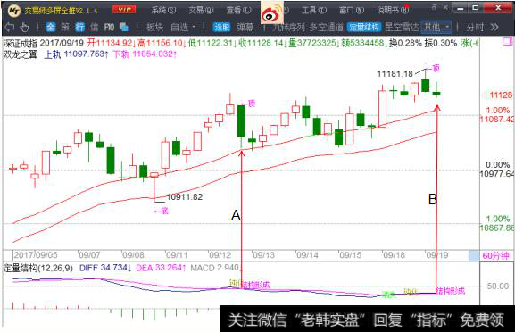The height and width of the screenshot is (332, 515).
Task: Open the 查看(L) menu
Action: 239,10
